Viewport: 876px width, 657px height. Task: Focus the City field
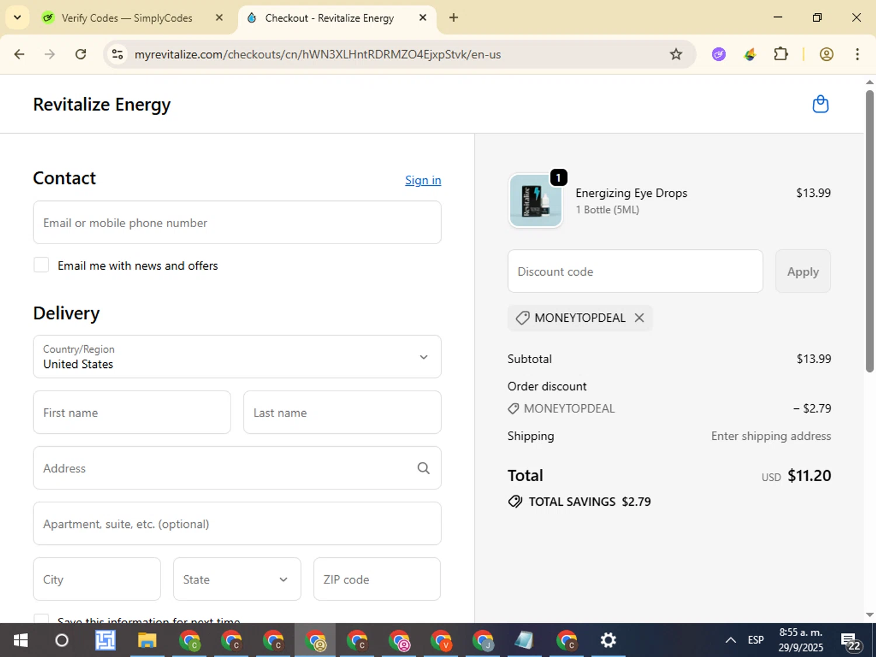pyautogui.click(x=97, y=579)
